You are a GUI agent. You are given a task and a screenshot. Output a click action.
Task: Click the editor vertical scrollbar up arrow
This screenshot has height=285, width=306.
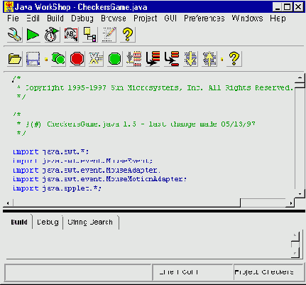pyautogui.click(x=300, y=77)
